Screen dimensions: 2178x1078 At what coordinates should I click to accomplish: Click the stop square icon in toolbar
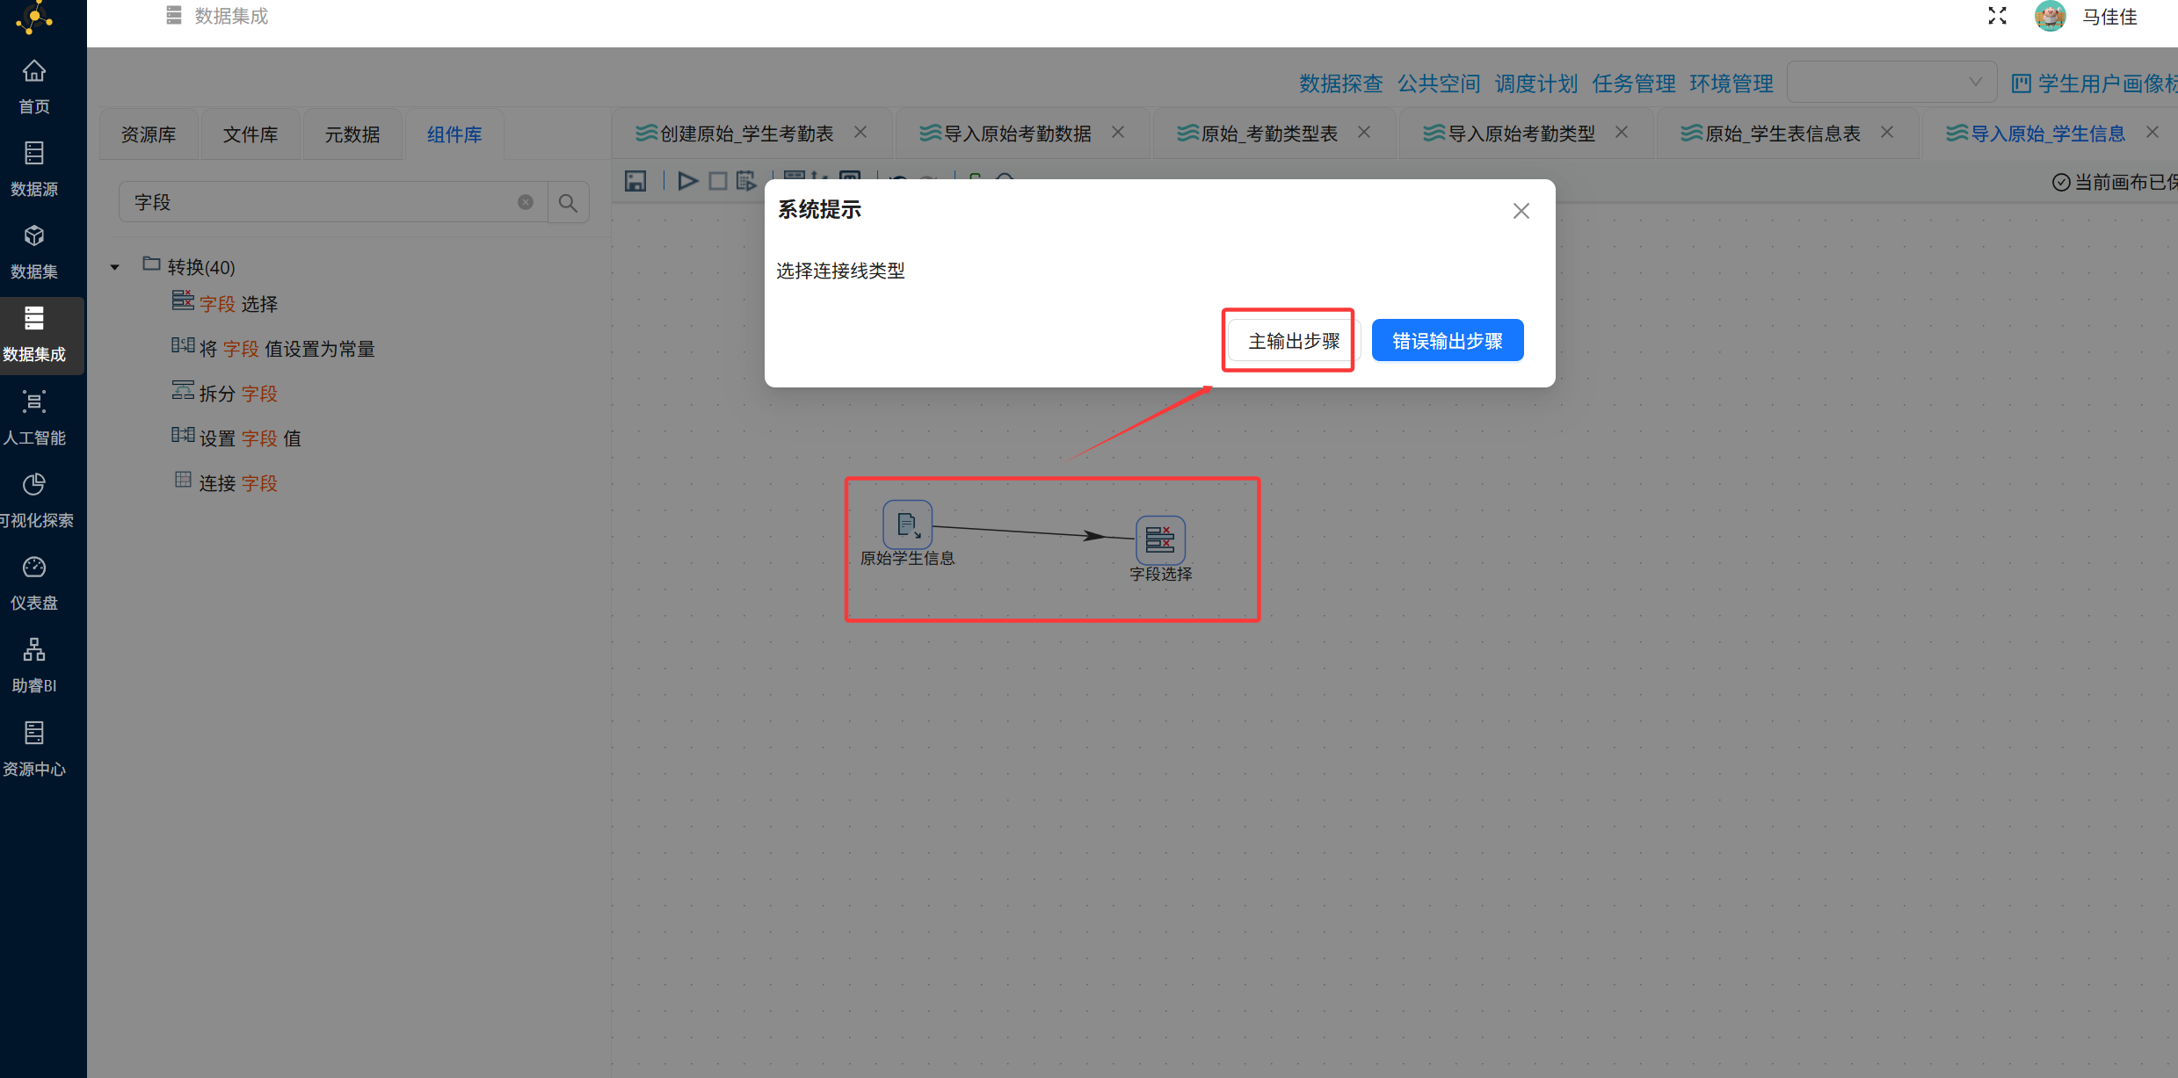[x=718, y=181]
